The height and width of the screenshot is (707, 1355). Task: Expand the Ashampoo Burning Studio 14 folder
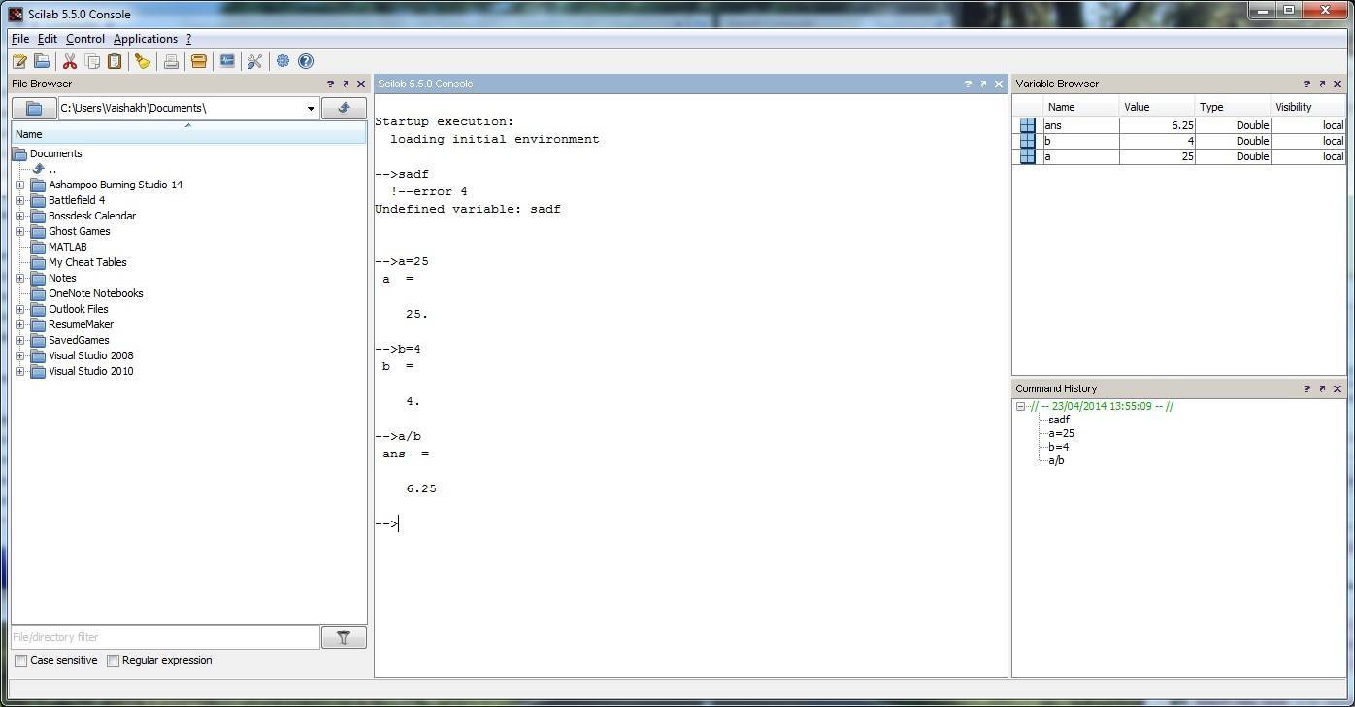point(19,185)
